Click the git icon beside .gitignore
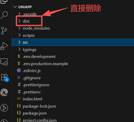134x122 pixels. tap(19, 77)
